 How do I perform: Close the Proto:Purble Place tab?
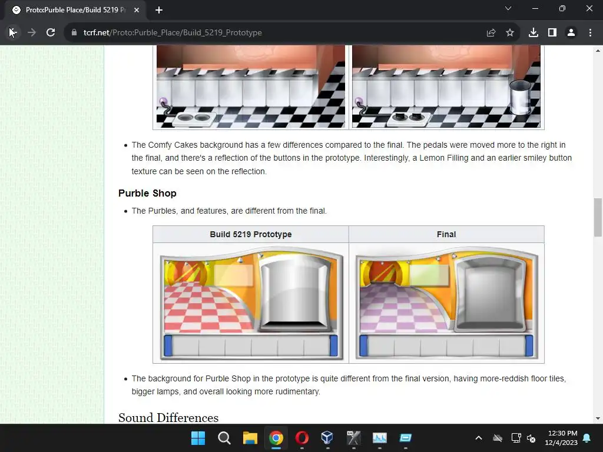click(137, 10)
